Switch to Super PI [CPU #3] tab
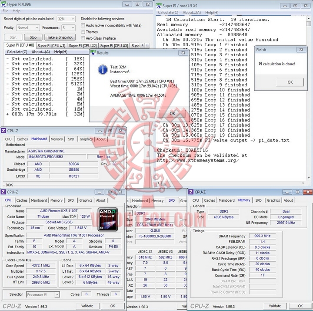Screen dimensions: 313x311 click(x=114, y=46)
